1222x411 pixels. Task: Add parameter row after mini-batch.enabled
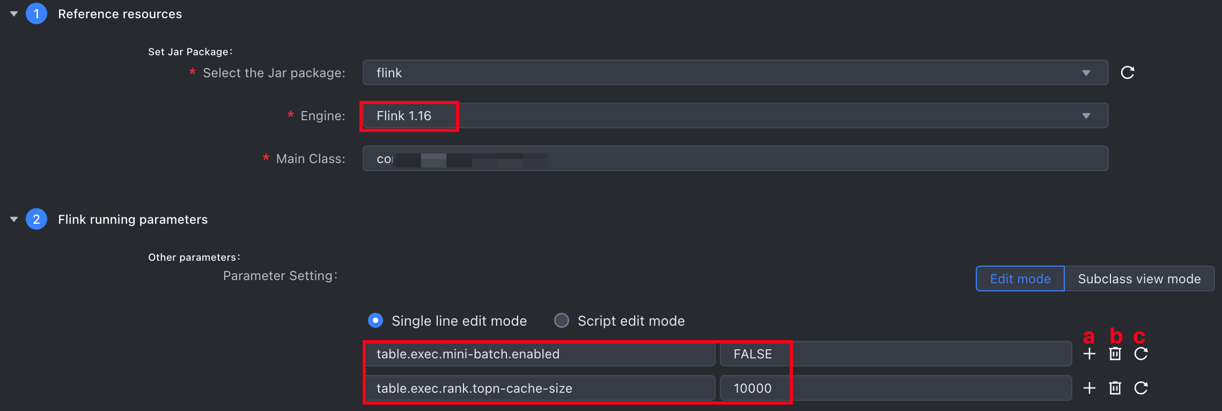pyautogui.click(x=1089, y=354)
